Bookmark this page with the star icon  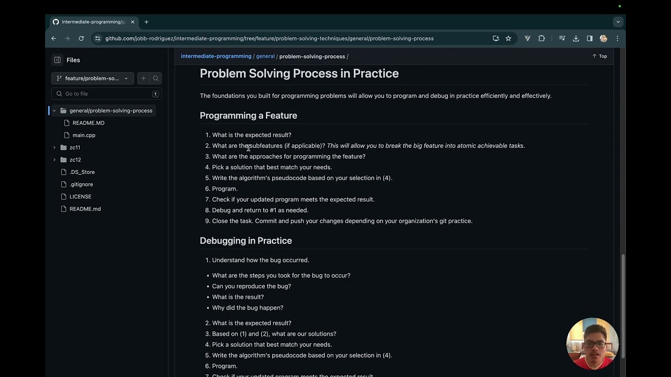click(508, 38)
